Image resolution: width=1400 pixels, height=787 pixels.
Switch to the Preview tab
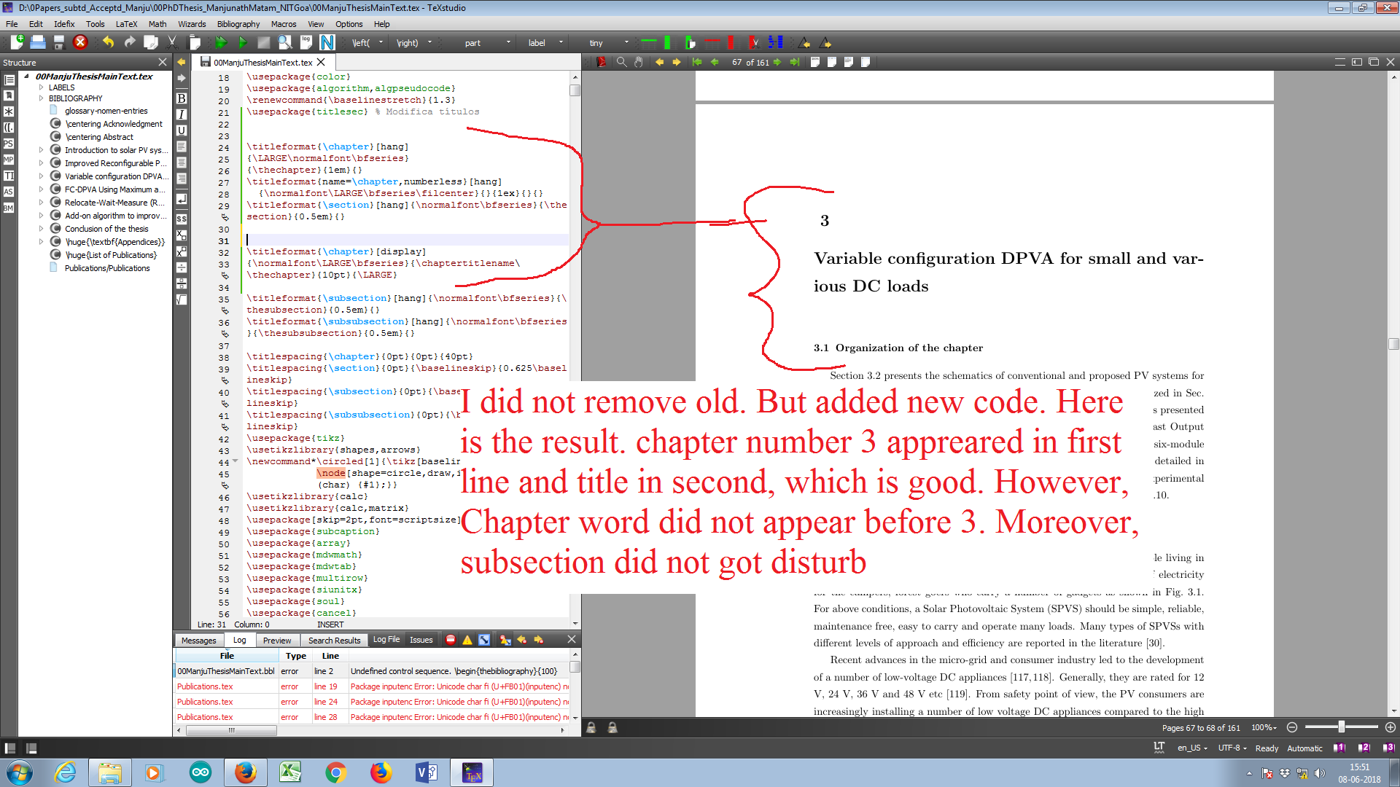(277, 641)
